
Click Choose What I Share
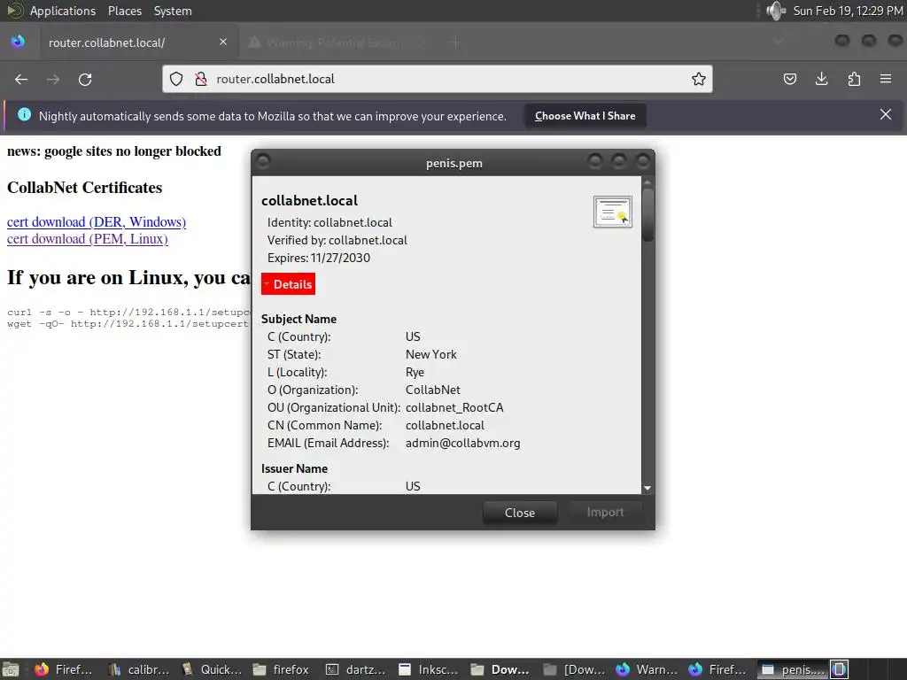(585, 116)
